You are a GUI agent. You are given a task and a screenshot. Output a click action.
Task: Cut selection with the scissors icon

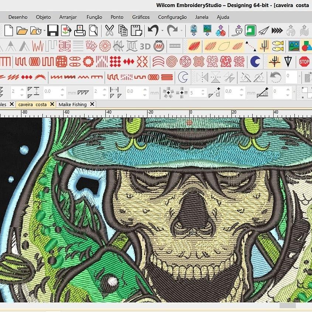tap(109, 30)
